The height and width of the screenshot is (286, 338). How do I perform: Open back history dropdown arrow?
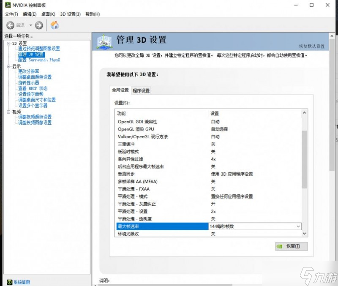30,25
